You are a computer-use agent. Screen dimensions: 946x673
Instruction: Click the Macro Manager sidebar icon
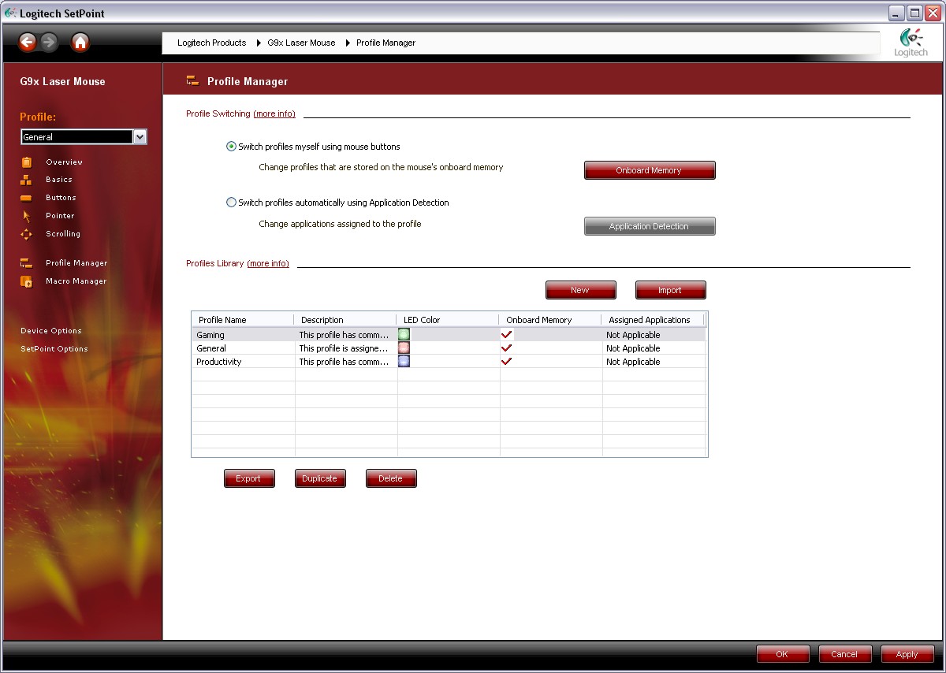click(x=27, y=281)
